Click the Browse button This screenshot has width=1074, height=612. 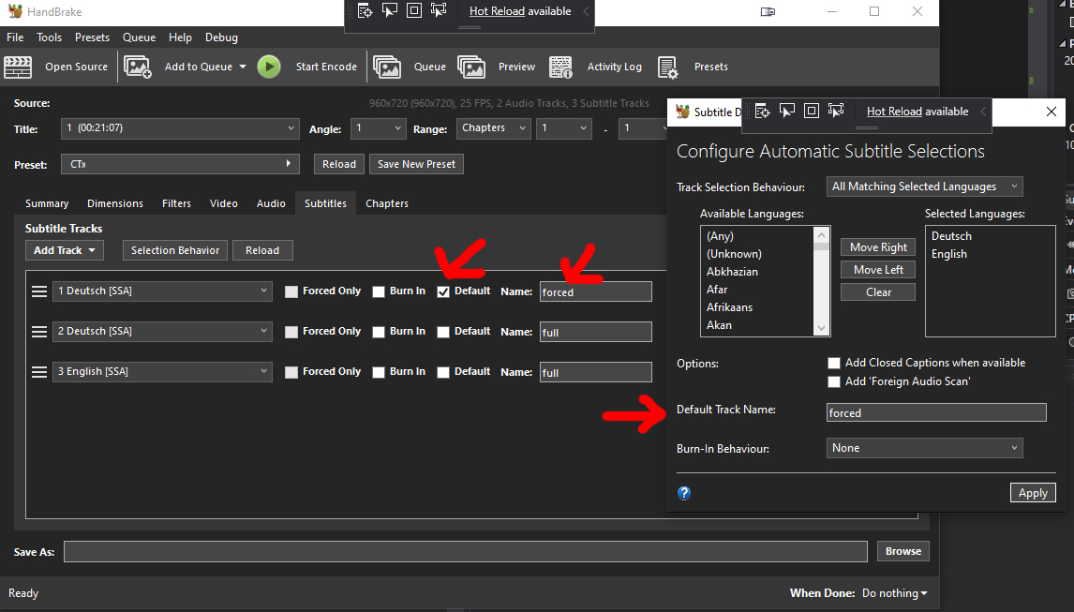[903, 552]
